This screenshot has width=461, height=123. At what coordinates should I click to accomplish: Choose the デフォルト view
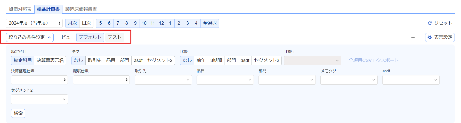pos(90,37)
